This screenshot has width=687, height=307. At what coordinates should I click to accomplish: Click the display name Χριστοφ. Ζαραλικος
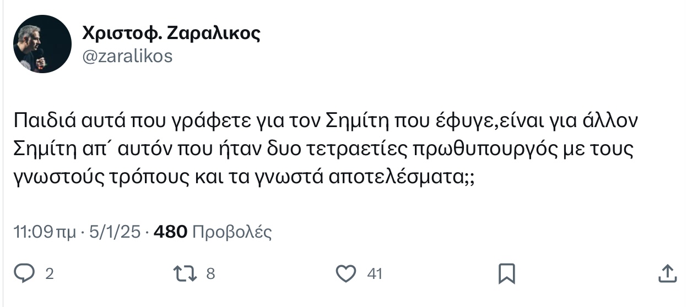(x=171, y=34)
